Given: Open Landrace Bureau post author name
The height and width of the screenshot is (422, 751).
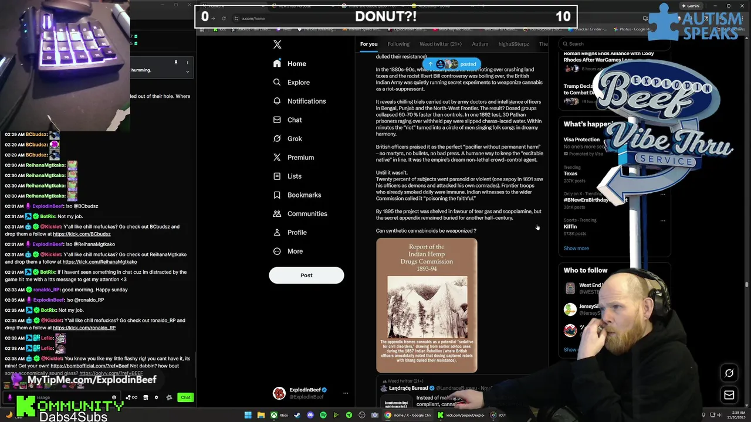Looking at the screenshot, I should click(408, 388).
